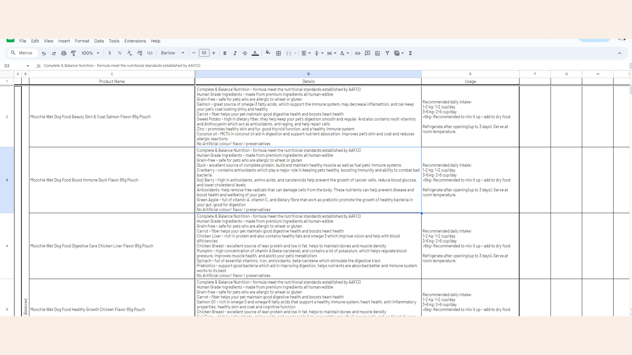Screen dimensions: 632x355
Task: Undo the last action
Action: 44,53
